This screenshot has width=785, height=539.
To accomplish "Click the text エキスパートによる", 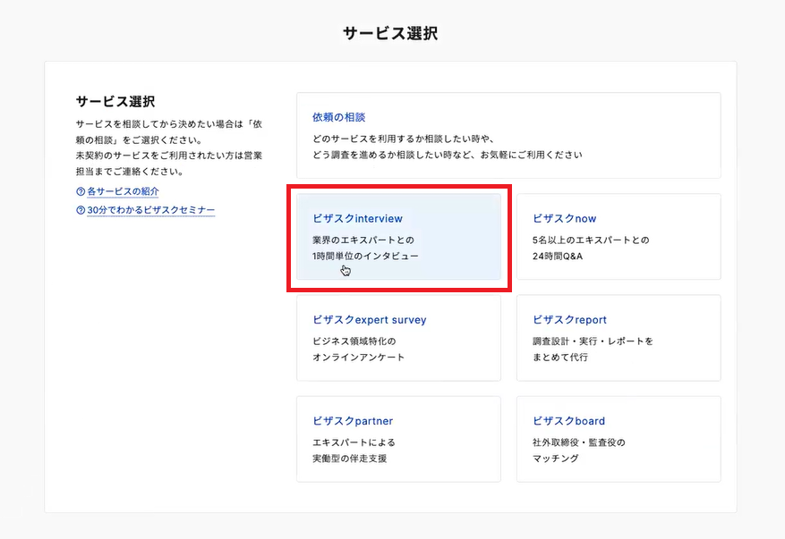I will pyautogui.click(x=354, y=442).
